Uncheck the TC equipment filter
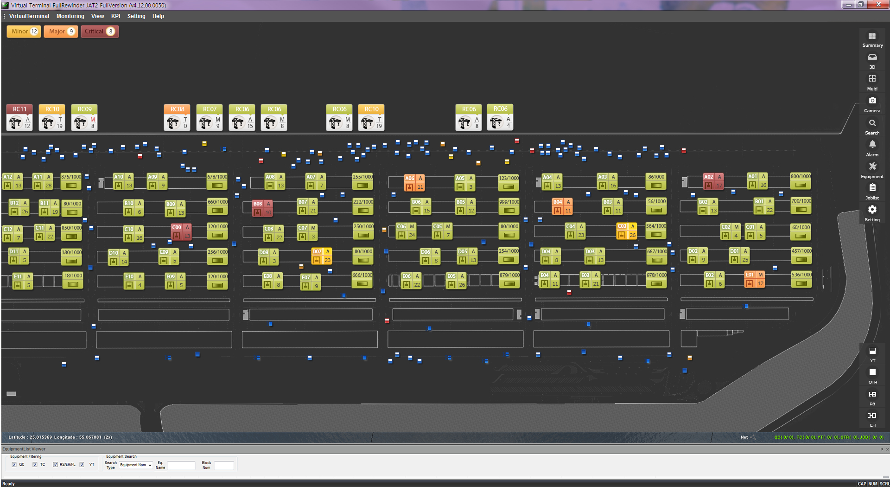 click(x=35, y=465)
